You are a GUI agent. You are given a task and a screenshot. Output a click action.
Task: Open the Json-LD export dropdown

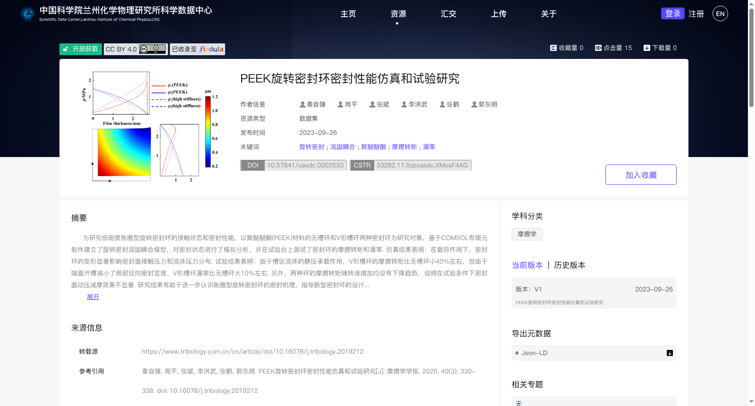tap(594, 353)
